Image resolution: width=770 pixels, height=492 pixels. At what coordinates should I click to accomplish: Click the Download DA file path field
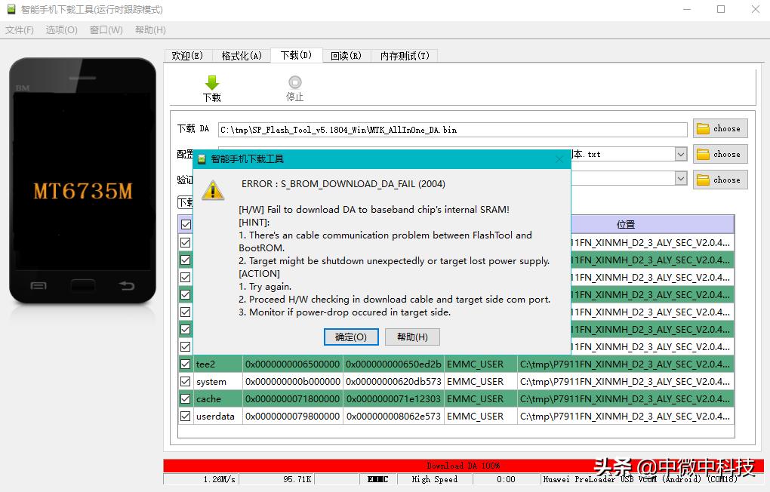click(453, 130)
